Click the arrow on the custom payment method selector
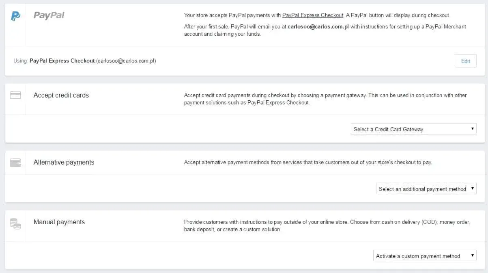The height and width of the screenshot is (273, 488). (472, 256)
